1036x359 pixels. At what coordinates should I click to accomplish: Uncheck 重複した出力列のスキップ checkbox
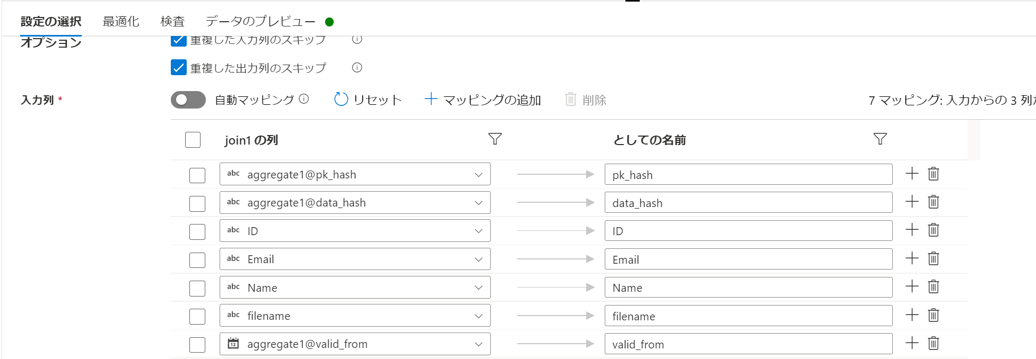179,67
